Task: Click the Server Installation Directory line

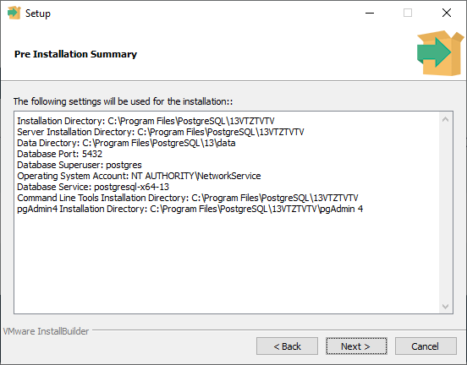Action: pyautogui.click(x=161, y=132)
